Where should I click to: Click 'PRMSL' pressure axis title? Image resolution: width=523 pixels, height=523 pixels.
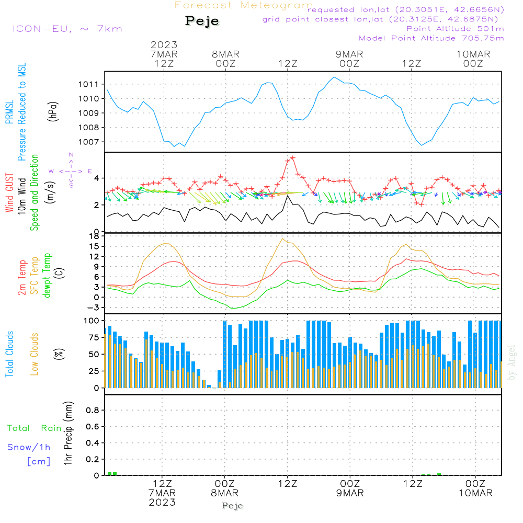(x=9, y=112)
